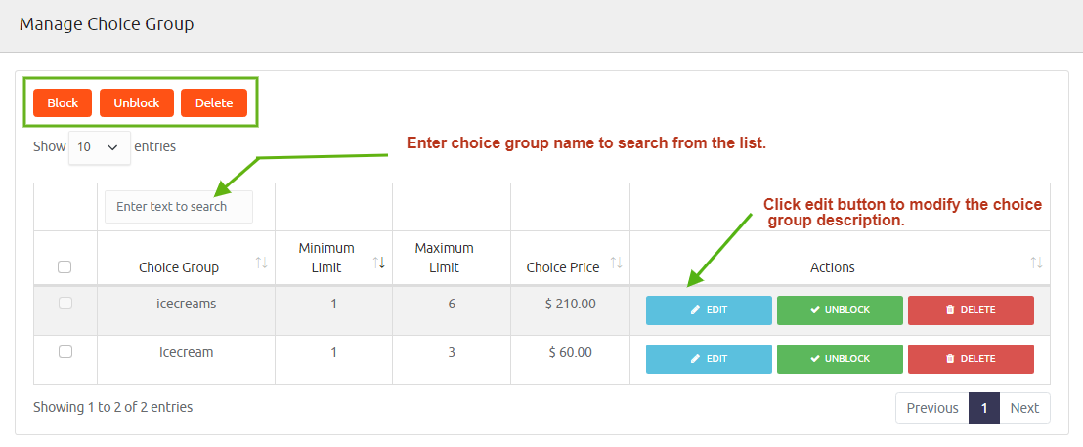The image size is (1083, 447).
Task: Go to the Next page
Action: 1024,408
